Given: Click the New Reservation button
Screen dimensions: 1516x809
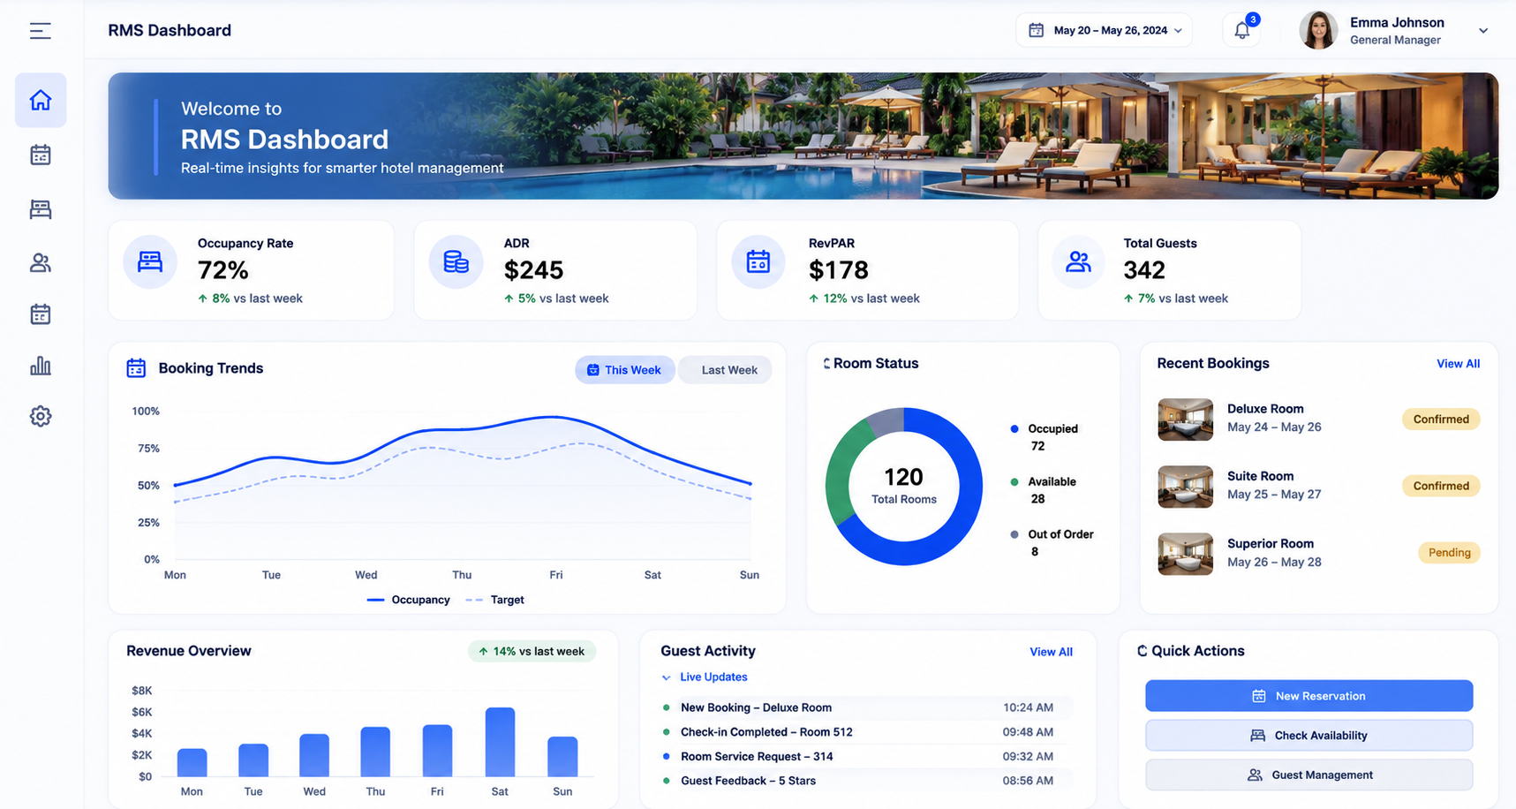Looking at the screenshot, I should (x=1309, y=696).
